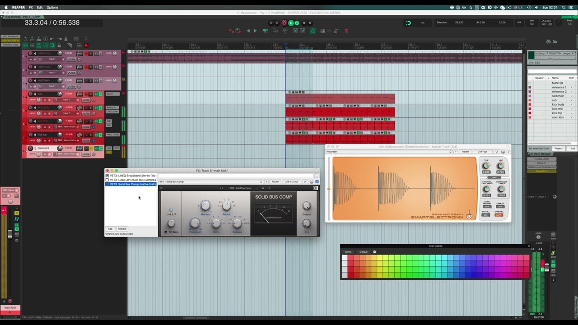Viewport: 578px width, 325px height.
Task: Toggle the metronome icon in toolbar
Action: click(66, 39)
